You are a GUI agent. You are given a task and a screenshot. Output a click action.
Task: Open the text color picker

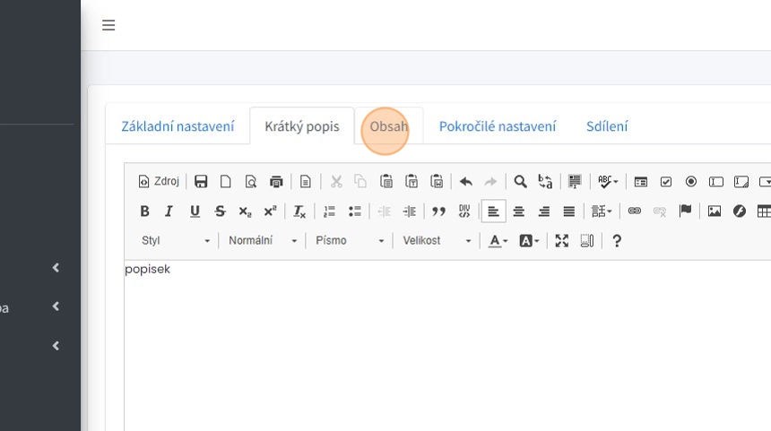(498, 241)
